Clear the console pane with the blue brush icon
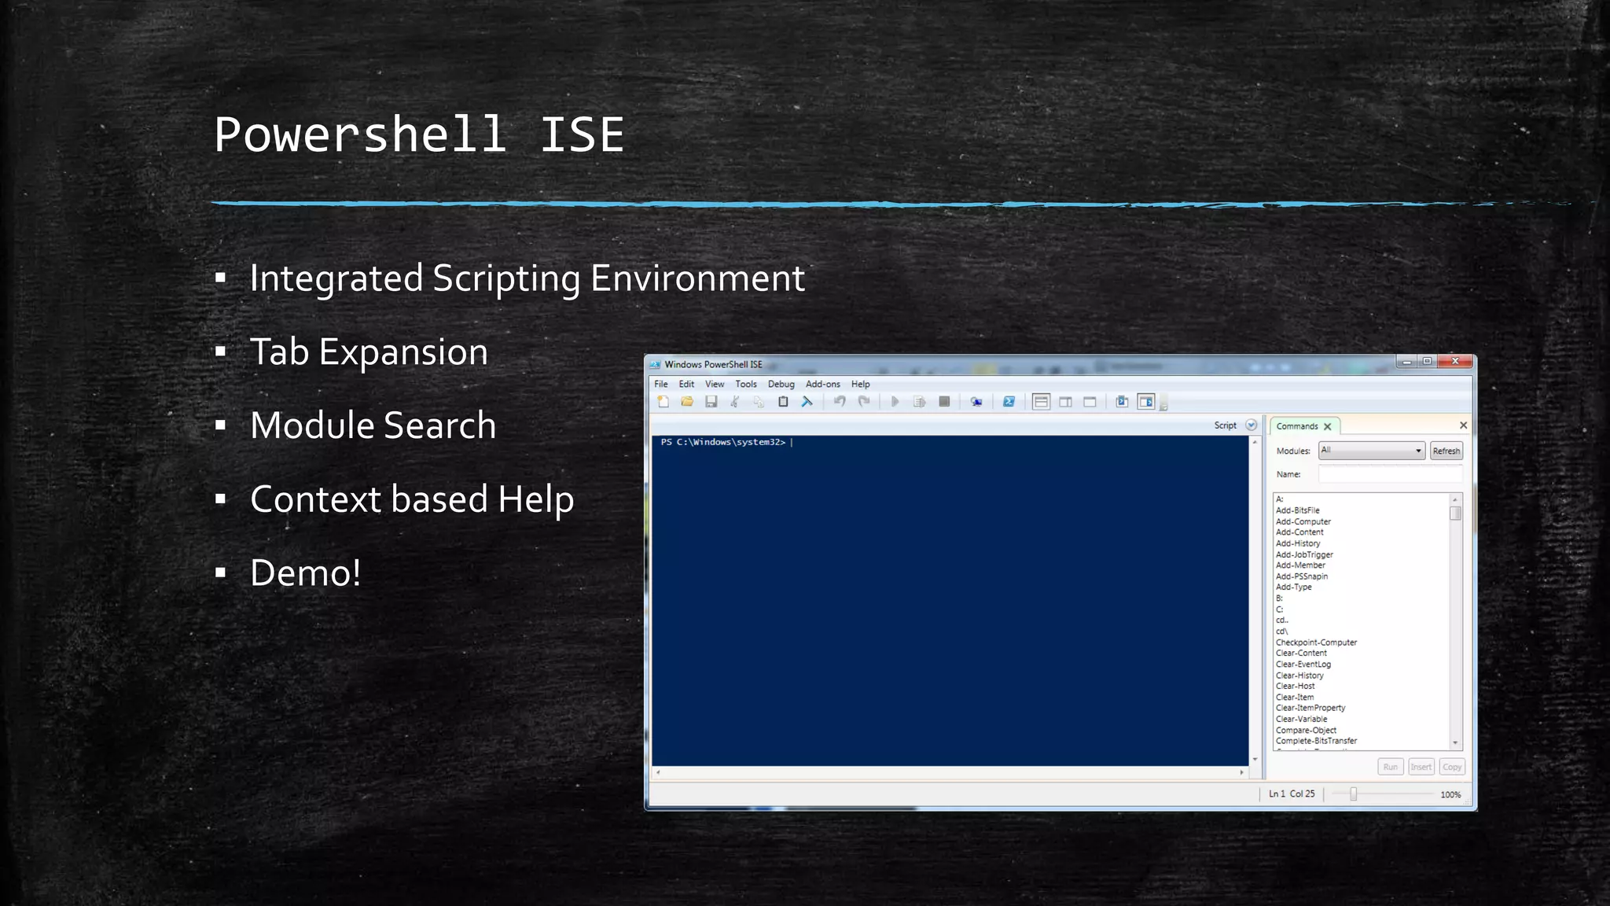Image resolution: width=1610 pixels, height=906 pixels. point(807,402)
